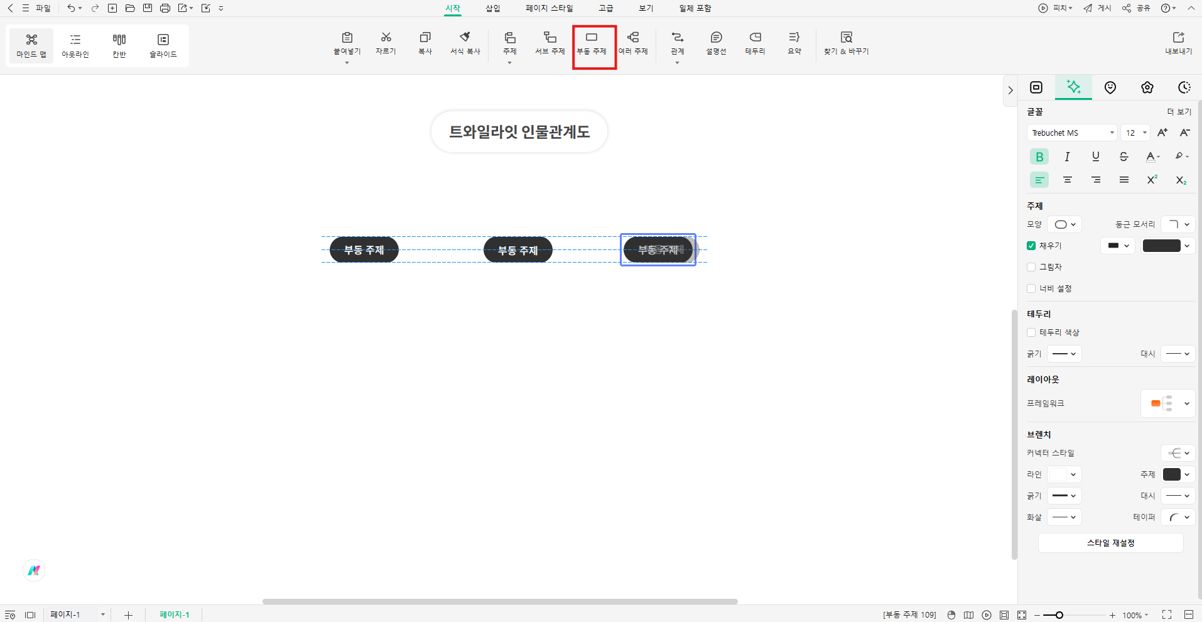Switch to 칸반 kanban view
Screen dimensions: 1202x622
[x=119, y=45]
